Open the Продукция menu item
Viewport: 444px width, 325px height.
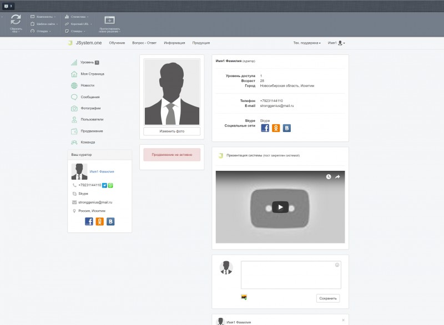coord(201,43)
